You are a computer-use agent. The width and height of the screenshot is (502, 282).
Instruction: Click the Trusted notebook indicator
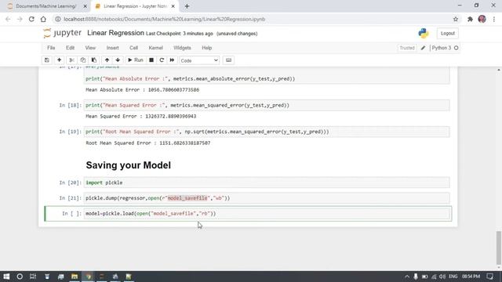click(x=407, y=48)
